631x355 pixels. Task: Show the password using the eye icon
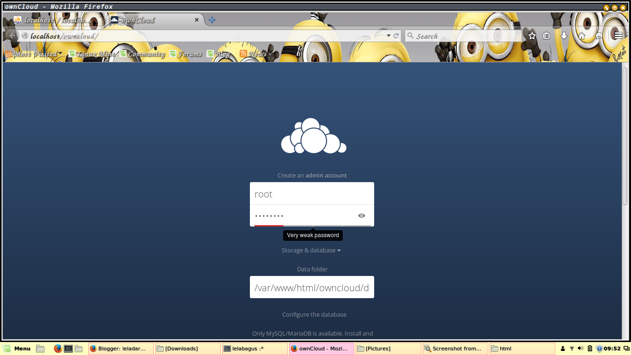pos(362,215)
